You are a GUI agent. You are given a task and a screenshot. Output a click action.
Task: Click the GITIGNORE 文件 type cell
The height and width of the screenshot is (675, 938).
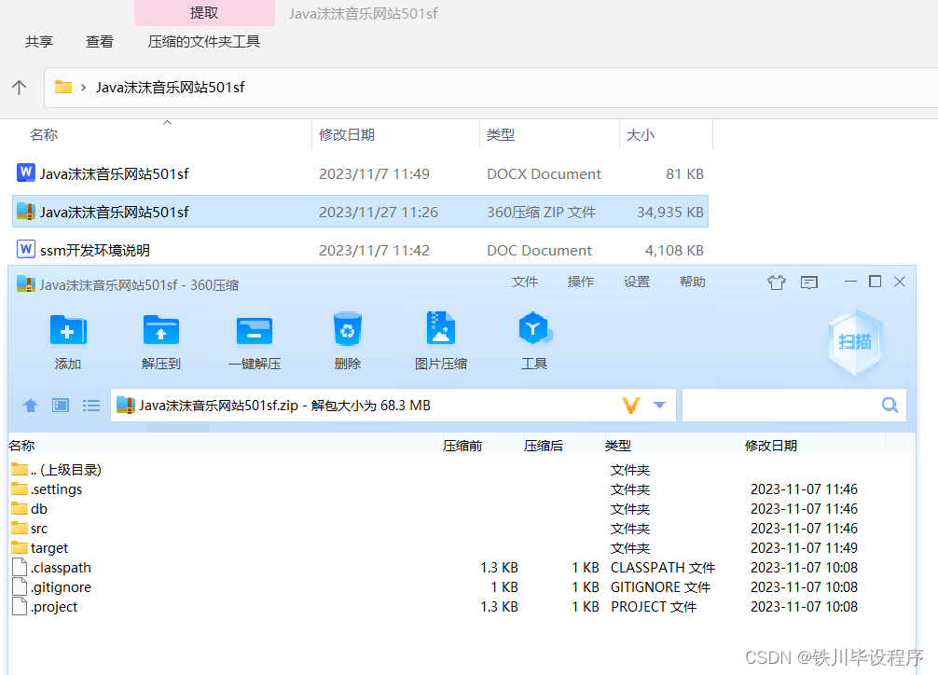[x=660, y=587]
